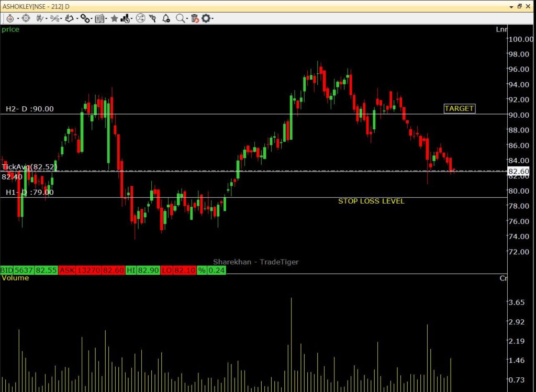Open the star favorites icon
Screen dimensions: 536x392
coord(115,18)
